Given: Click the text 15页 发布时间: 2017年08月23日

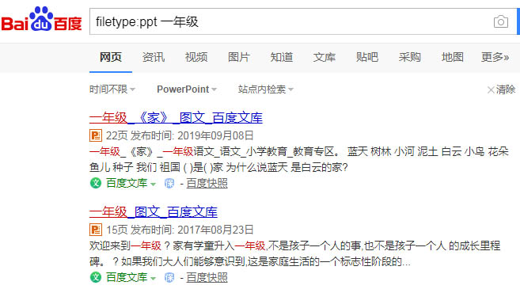Looking at the screenshot, I should pos(180,230).
